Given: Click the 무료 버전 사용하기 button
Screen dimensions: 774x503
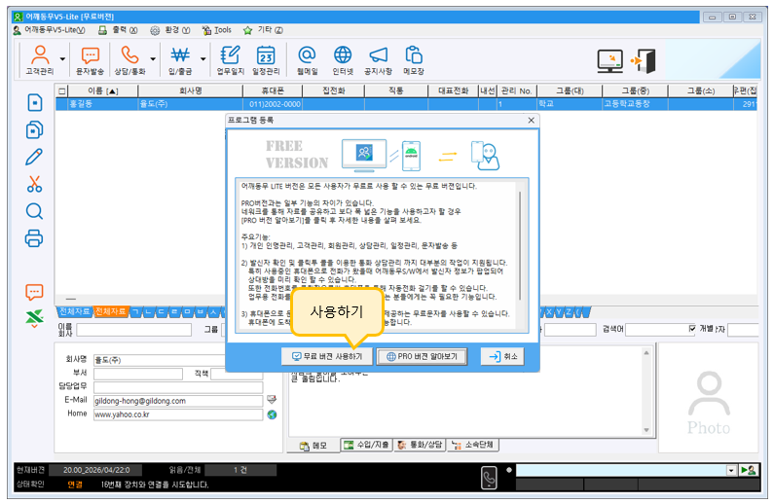Looking at the screenshot, I should point(327,356).
